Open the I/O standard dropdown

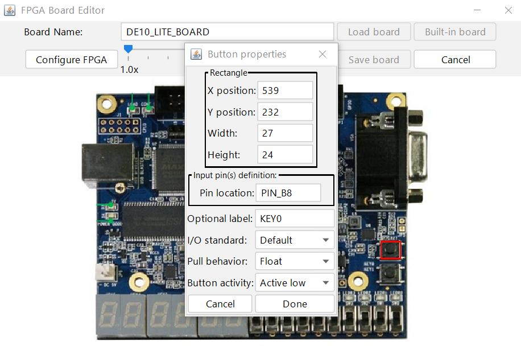point(295,240)
